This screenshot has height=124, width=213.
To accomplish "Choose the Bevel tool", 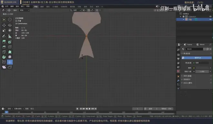I will pos(4,47).
